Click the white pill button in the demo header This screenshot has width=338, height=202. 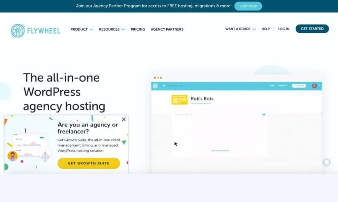click(x=299, y=86)
